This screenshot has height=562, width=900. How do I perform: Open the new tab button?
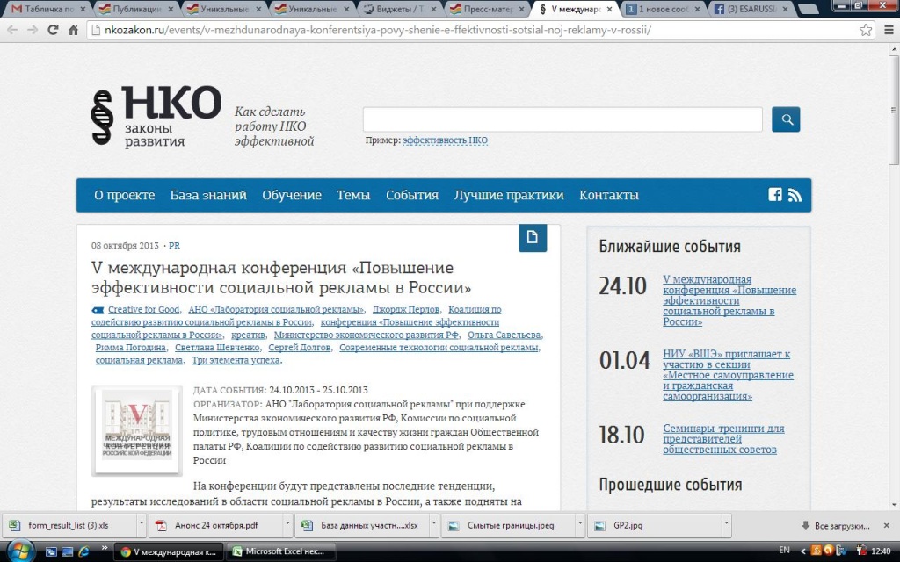[x=809, y=9]
